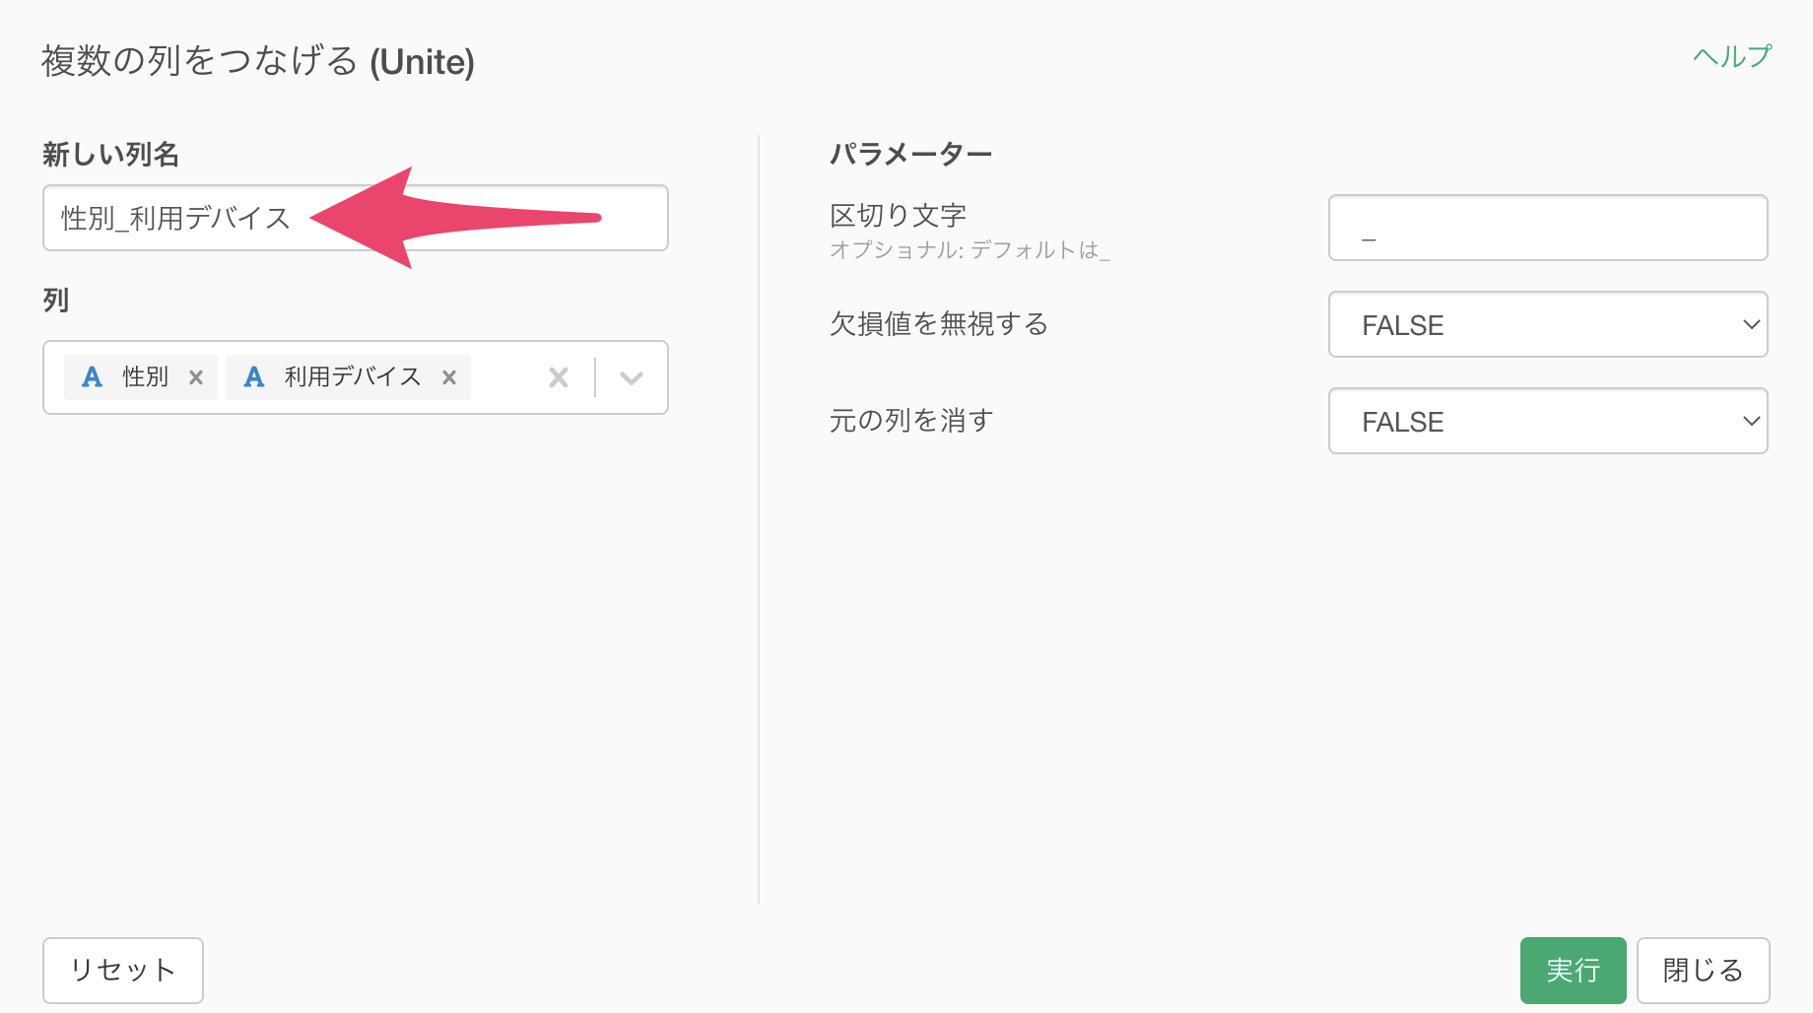Viewport: 1813px width, 1013px height.
Task: Click empty area of column selection box
Action: (506, 377)
